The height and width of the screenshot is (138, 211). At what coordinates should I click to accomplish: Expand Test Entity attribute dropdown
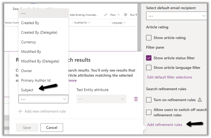(x=101, y=99)
